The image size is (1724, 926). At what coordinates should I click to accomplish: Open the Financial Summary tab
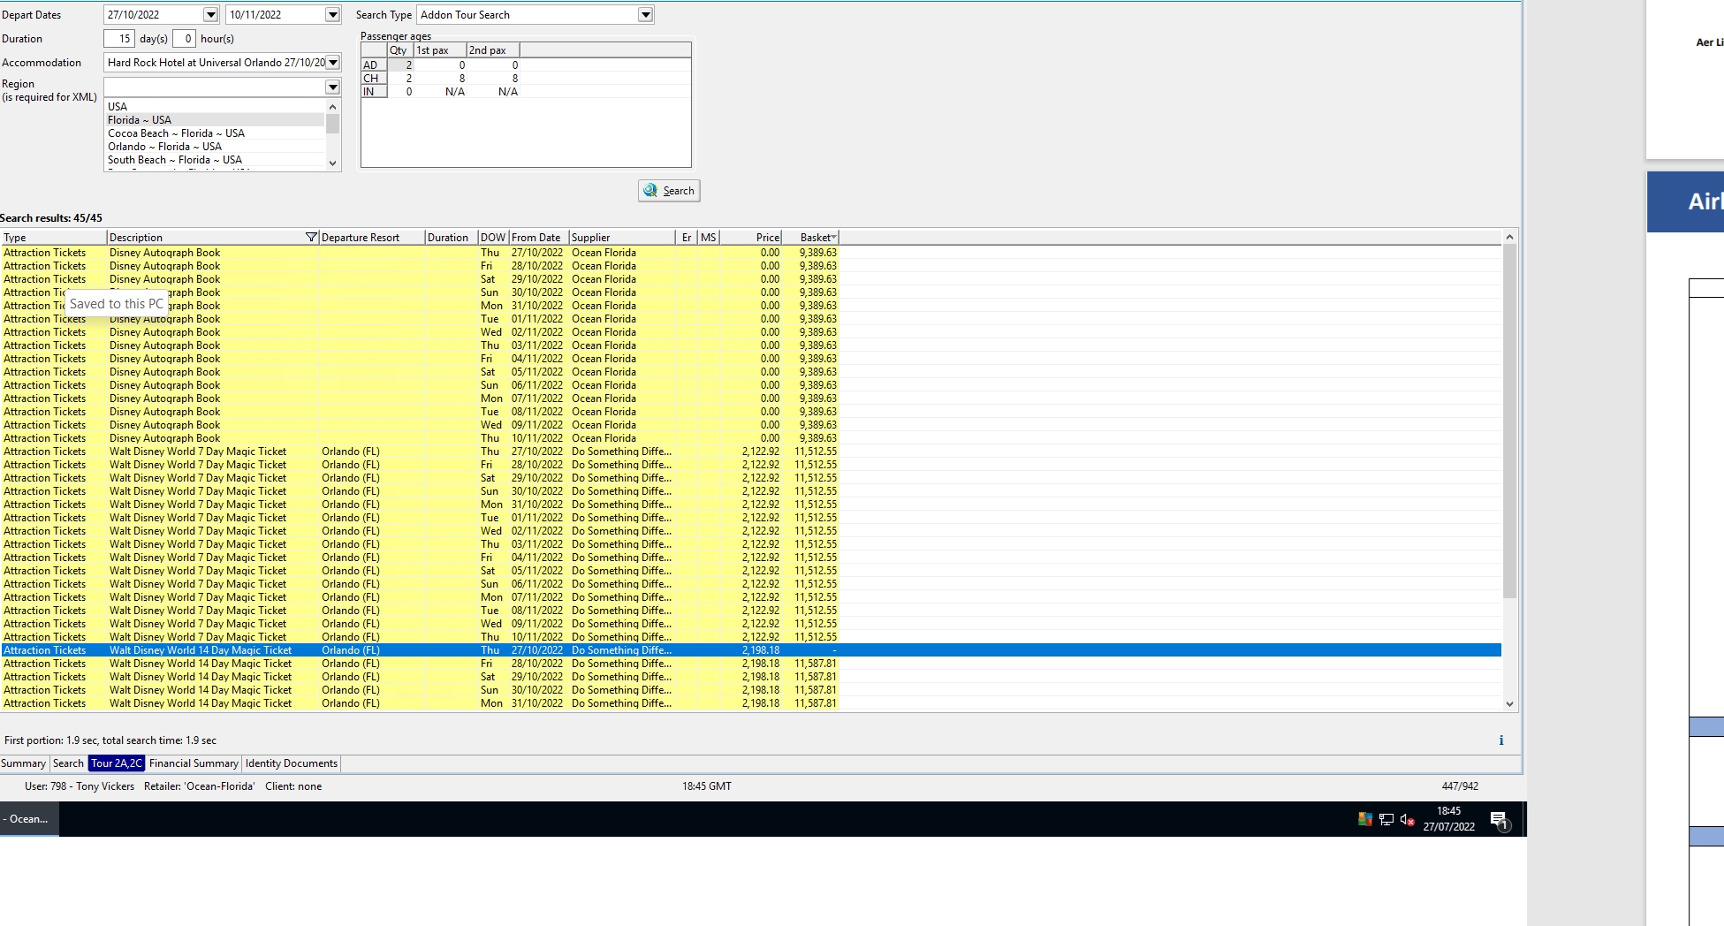pos(194,763)
